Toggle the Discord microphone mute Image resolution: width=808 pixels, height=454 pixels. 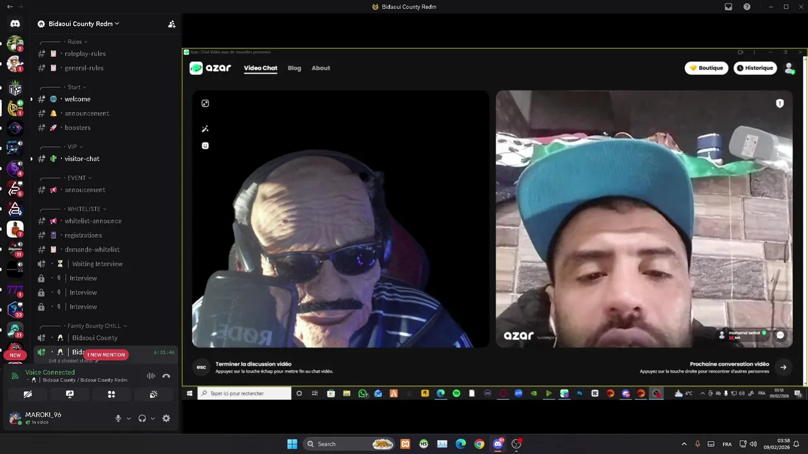coord(118,418)
